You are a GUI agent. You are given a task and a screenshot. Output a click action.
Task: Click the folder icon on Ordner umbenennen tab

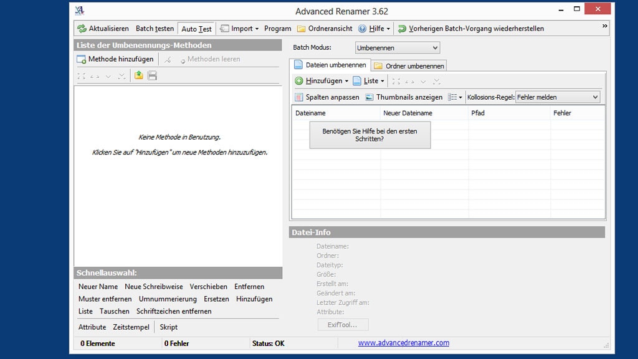pos(378,66)
